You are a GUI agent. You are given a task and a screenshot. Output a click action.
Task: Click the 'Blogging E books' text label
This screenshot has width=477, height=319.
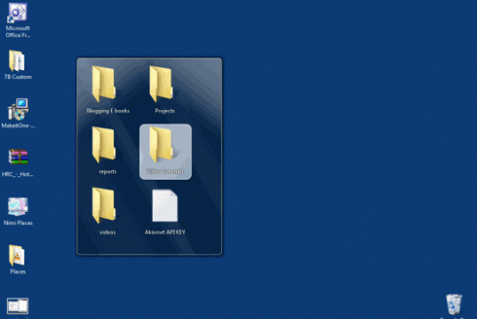[x=108, y=111]
